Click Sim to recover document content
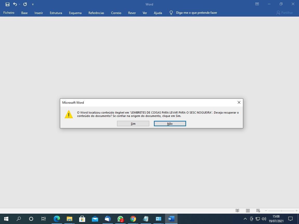This screenshot has height=224, width=299. pyautogui.click(x=133, y=124)
